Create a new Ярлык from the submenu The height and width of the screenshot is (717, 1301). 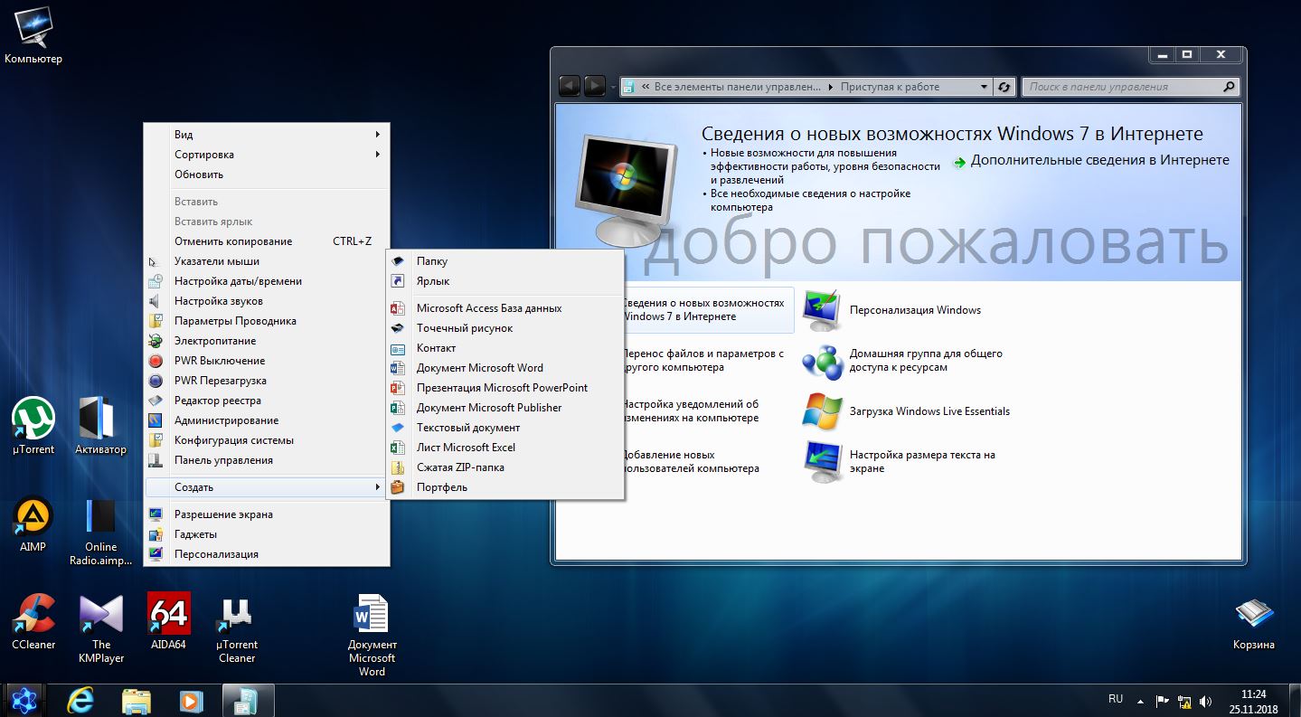[505, 281]
